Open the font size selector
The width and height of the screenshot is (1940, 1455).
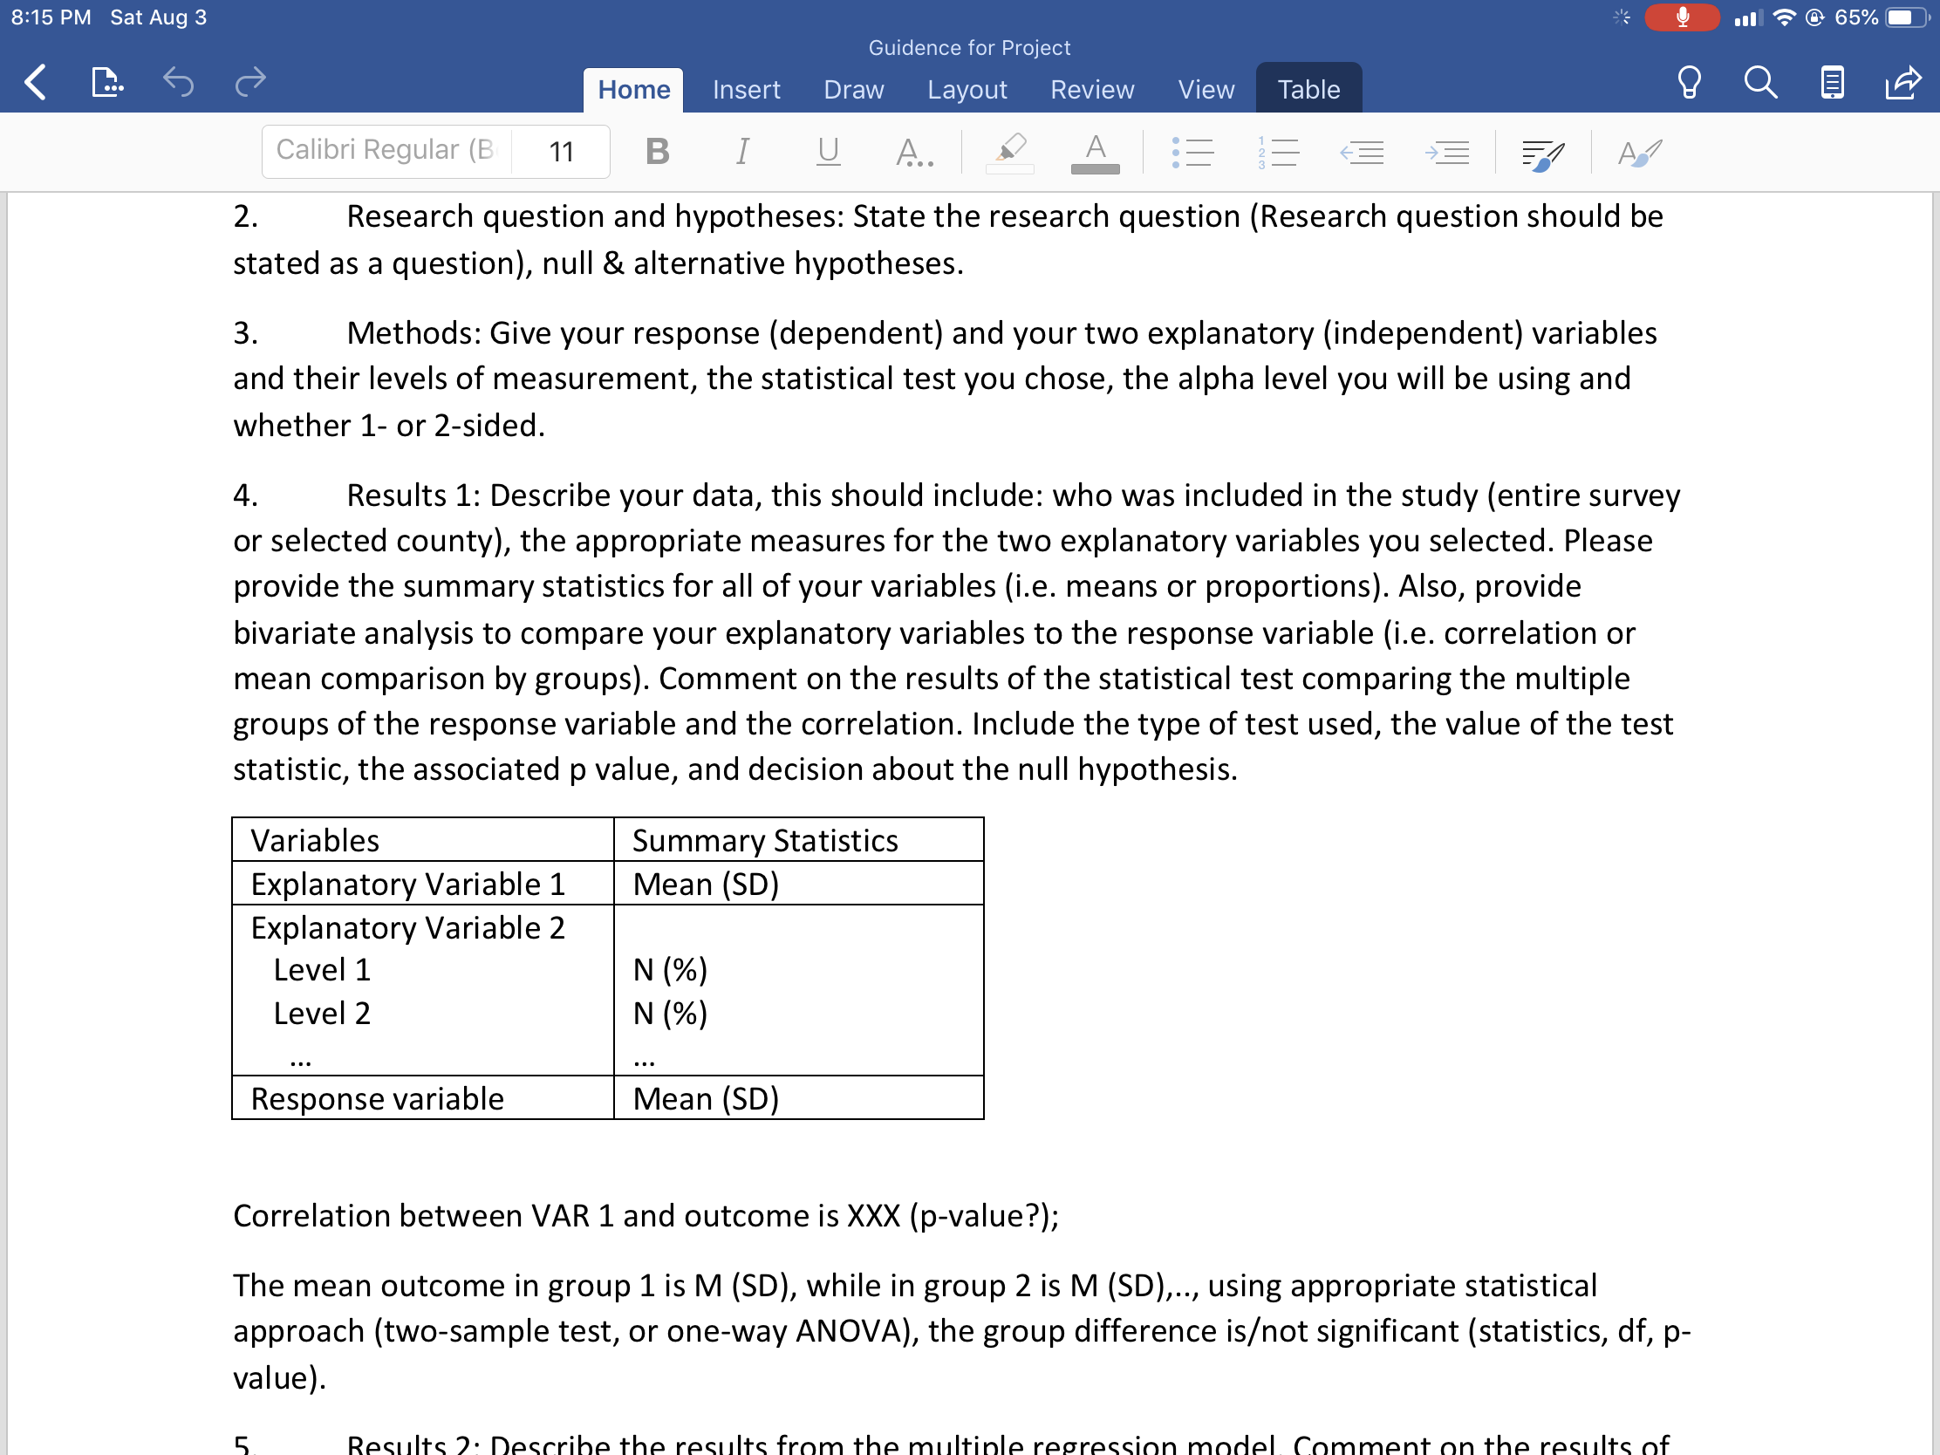point(559,151)
